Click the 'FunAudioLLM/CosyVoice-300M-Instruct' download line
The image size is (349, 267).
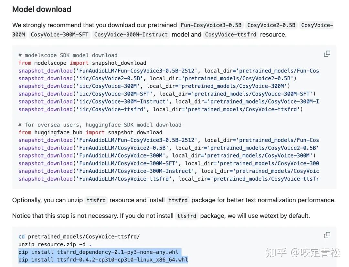[168, 171]
